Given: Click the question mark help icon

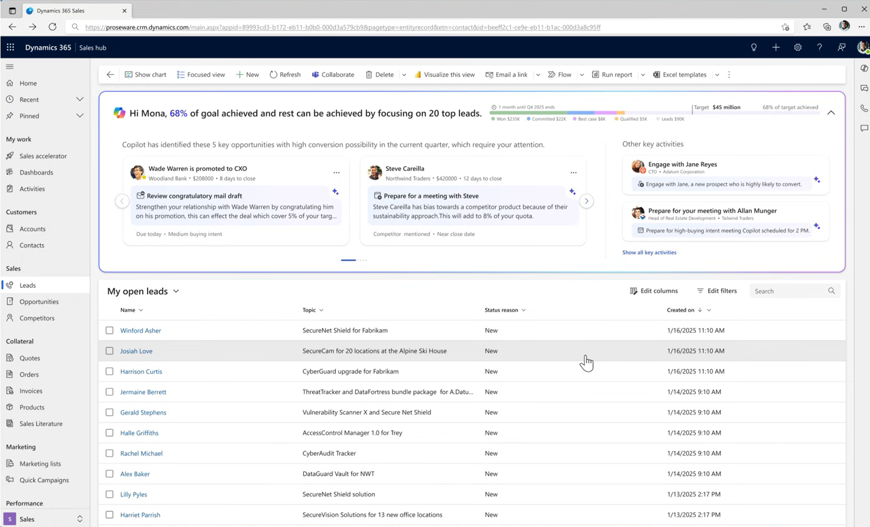Looking at the screenshot, I should 819,47.
